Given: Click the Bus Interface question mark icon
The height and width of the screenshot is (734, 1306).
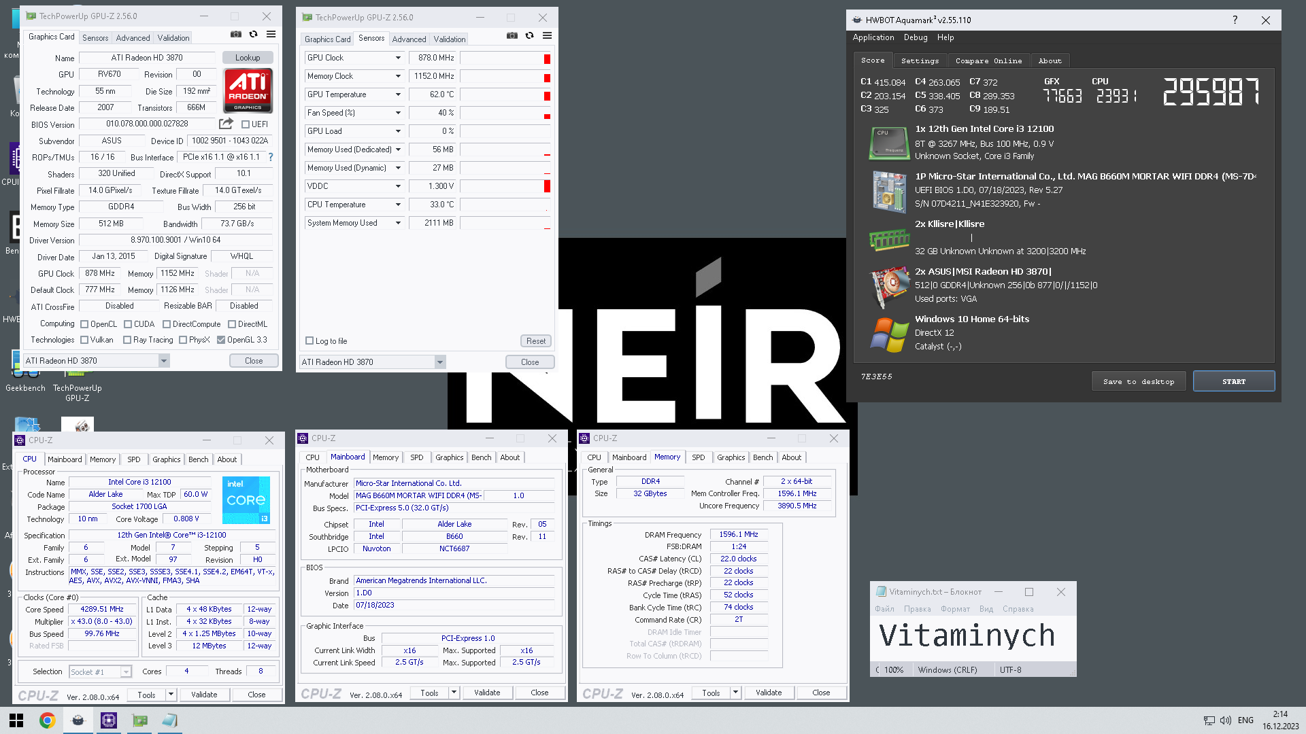Looking at the screenshot, I should pos(271,157).
